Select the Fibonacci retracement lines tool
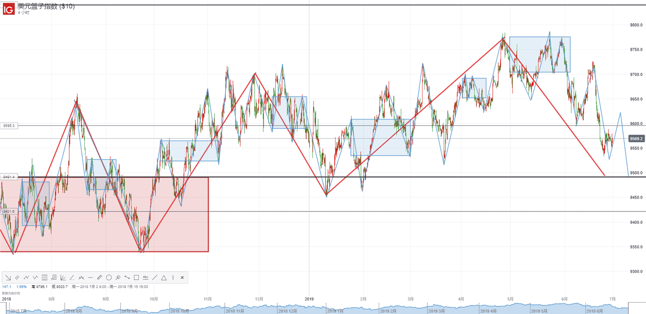The width and height of the screenshot is (646, 314). click(x=45, y=278)
